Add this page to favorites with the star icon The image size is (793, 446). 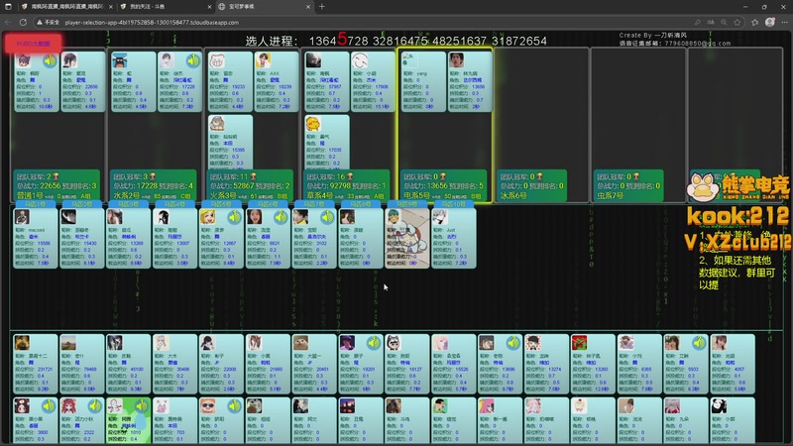[737, 22]
